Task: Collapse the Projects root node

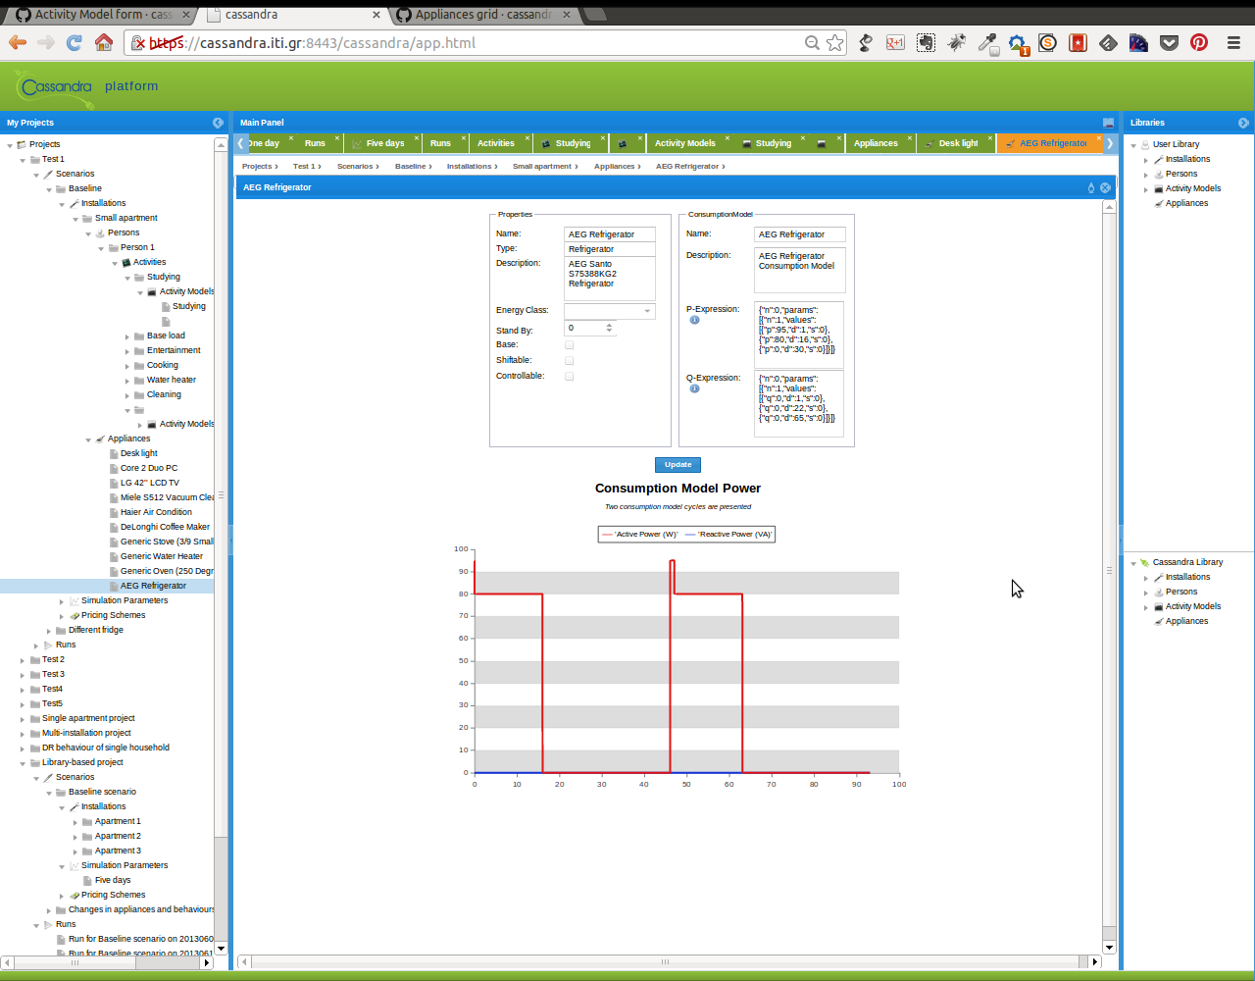Action: (10, 144)
